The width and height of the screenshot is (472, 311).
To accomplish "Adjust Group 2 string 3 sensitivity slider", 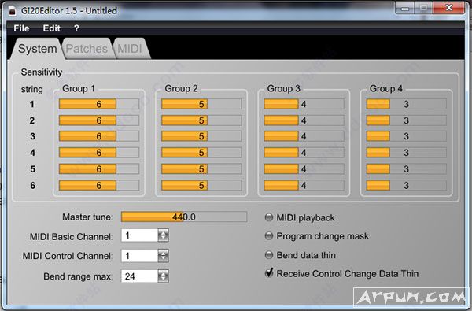I will coord(201,136).
